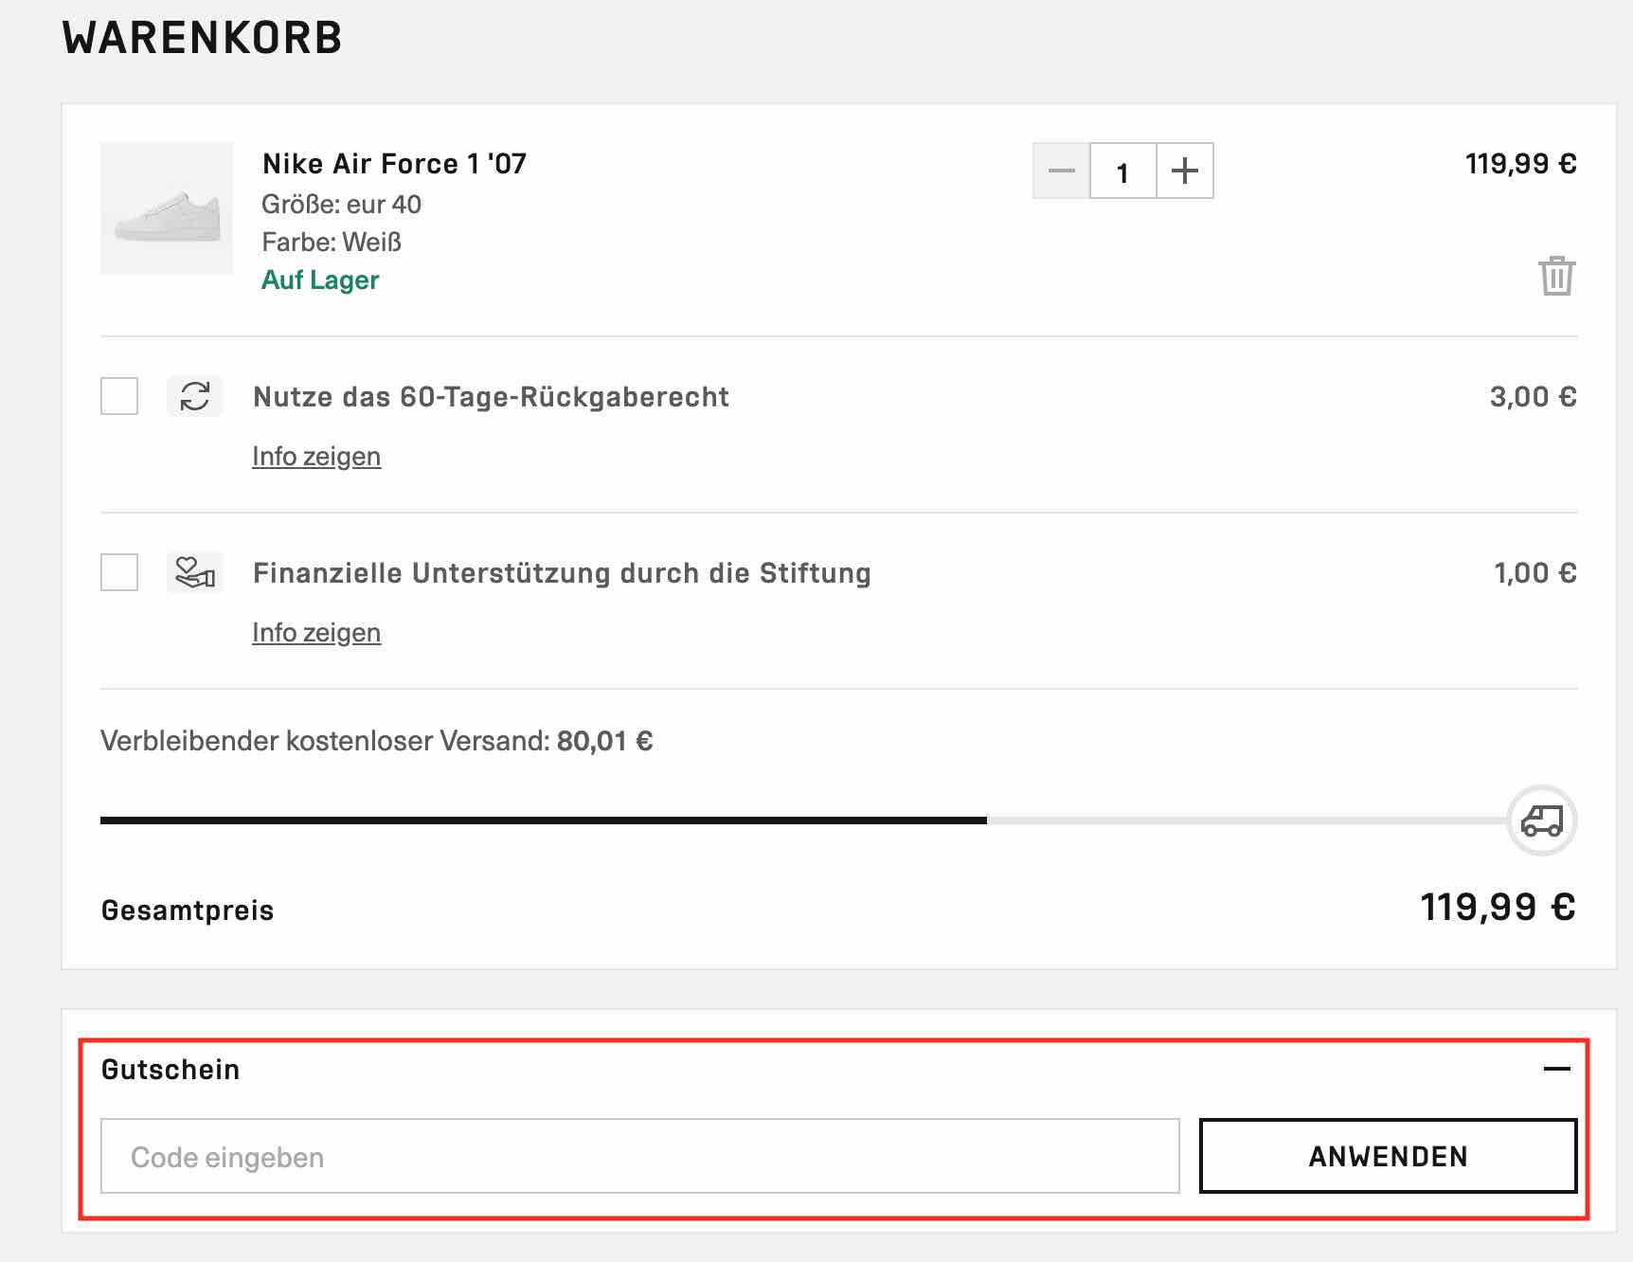Click the return arrows icon
Viewport: 1633px width, 1262px height.
point(195,396)
